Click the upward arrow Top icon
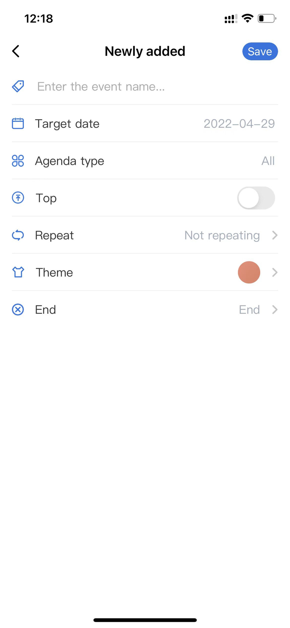The height and width of the screenshot is (628, 290). (18, 198)
